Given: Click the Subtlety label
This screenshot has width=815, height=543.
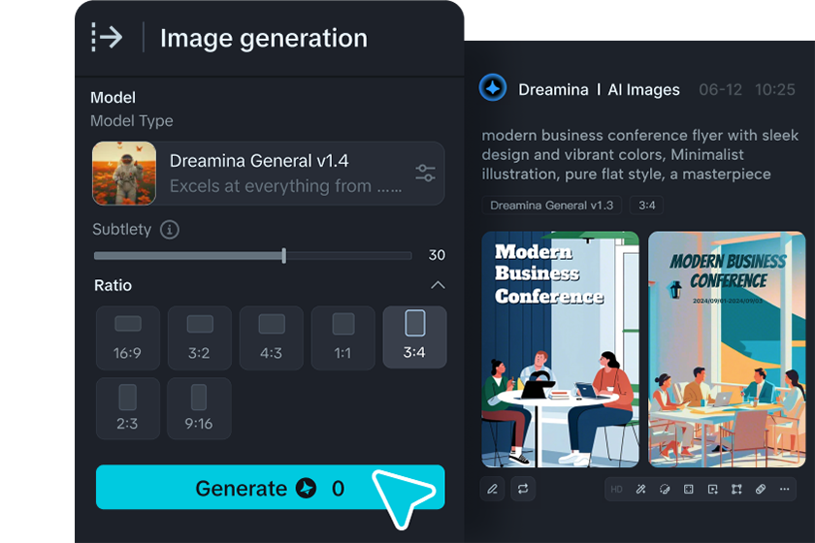Looking at the screenshot, I should coord(121,229).
